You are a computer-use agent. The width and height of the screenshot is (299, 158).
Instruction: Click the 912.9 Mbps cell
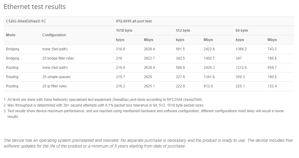click(x=208, y=86)
